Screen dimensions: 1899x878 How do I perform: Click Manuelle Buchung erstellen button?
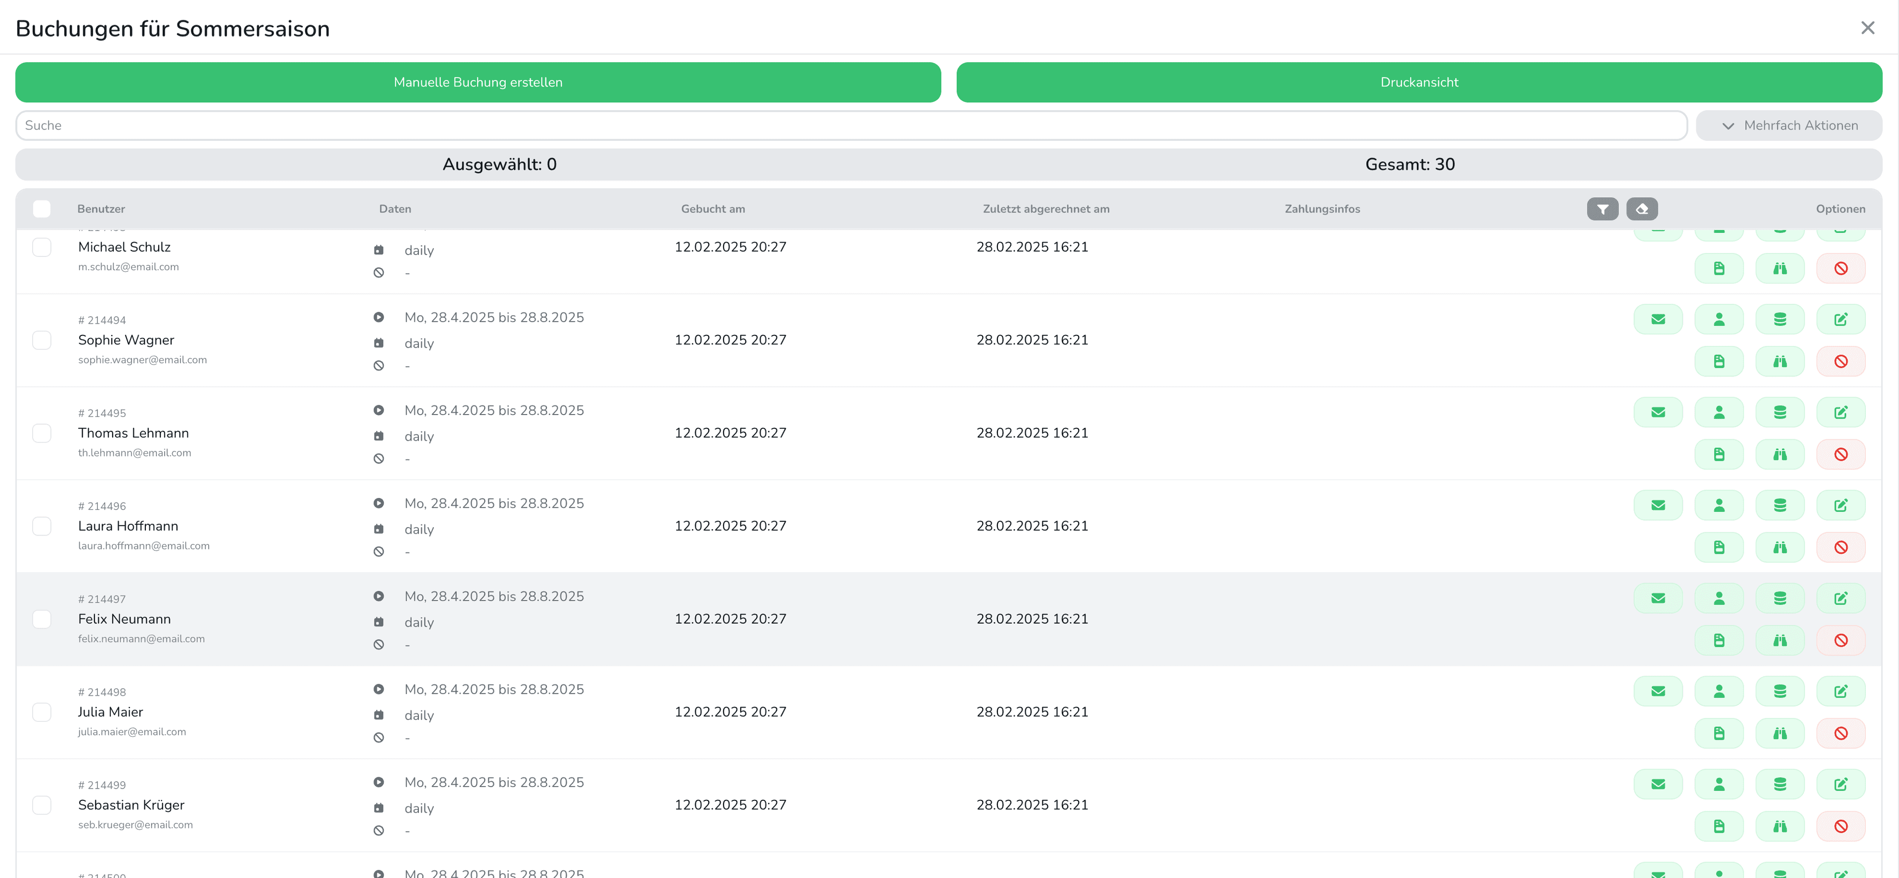coord(478,83)
